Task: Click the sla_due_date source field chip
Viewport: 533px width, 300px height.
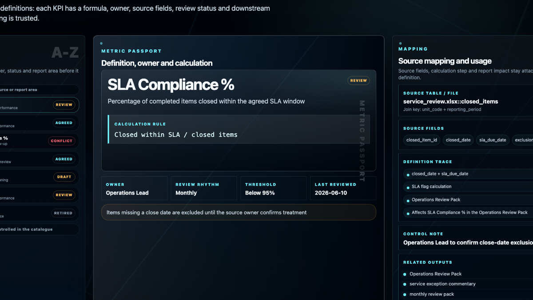Action: pyautogui.click(x=493, y=140)
